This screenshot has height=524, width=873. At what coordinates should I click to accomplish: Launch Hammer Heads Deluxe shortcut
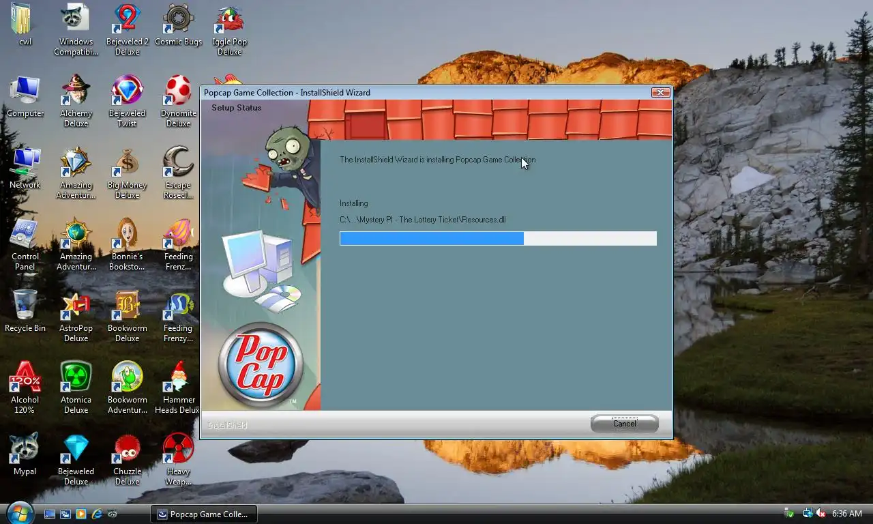pos(178,388)
